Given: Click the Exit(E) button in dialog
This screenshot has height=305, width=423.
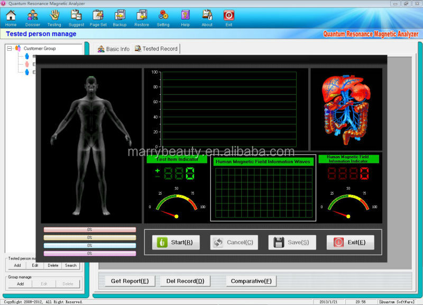Looking at the screenshot, I should point(350,242).
